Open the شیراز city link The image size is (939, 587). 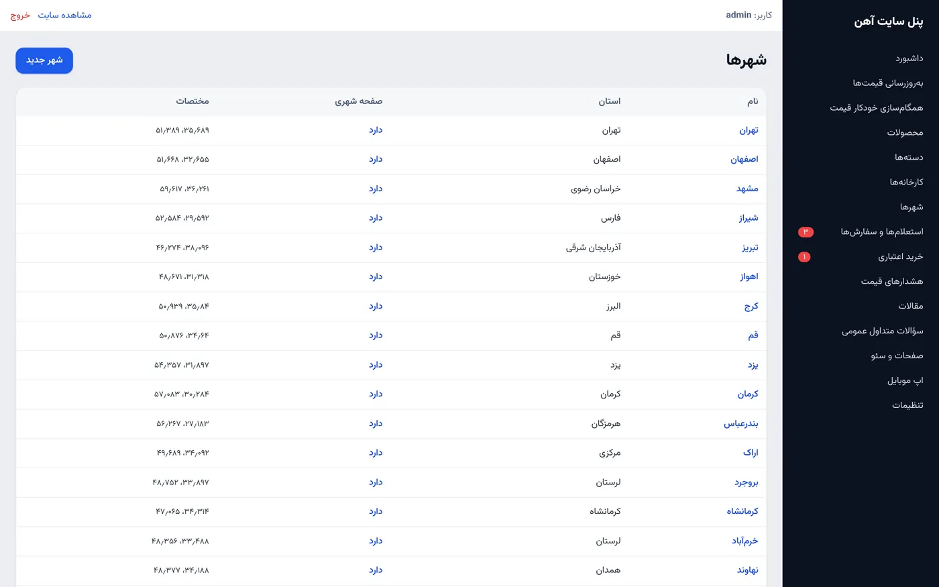click(x=749, y=218)
